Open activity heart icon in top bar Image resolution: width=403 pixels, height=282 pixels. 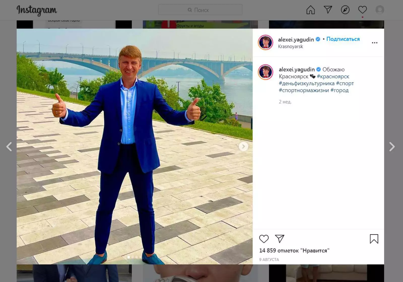[362, 10]
